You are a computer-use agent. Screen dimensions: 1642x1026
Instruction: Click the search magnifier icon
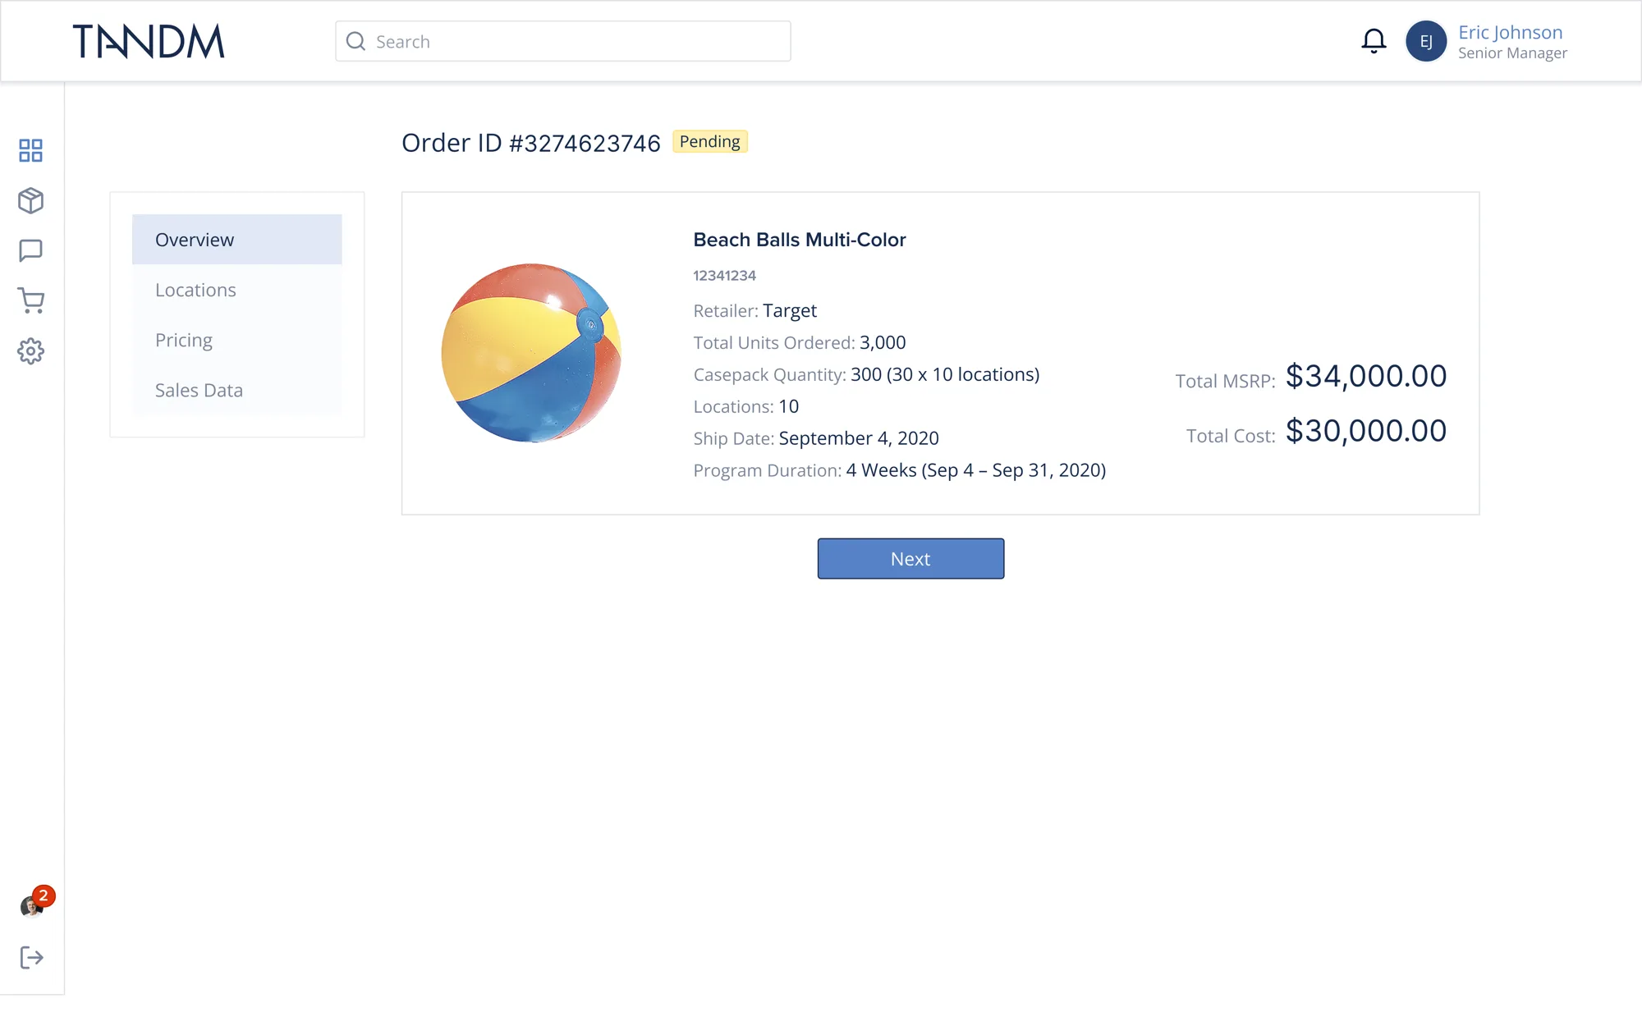point(355,41)
